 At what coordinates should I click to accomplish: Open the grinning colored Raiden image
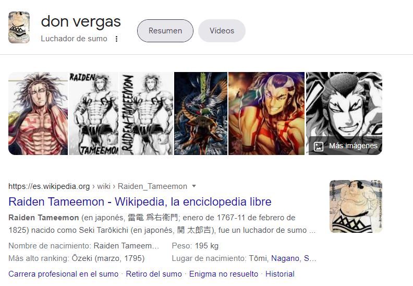pos(266,113)
